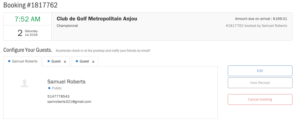
Task: Open View Receipt
Action: (x=260, y=83)
